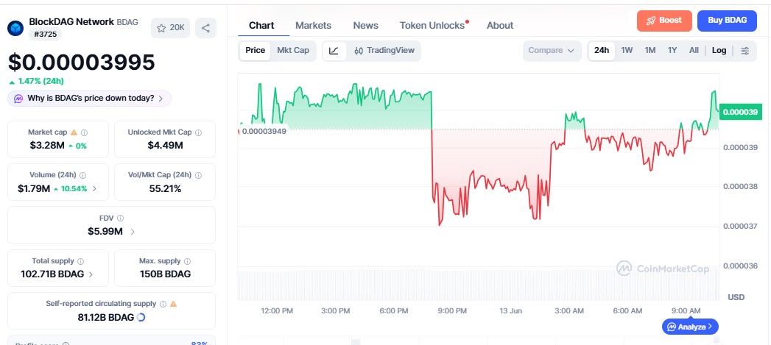Click the $0.00003995 price value

(x=81, y=63)
